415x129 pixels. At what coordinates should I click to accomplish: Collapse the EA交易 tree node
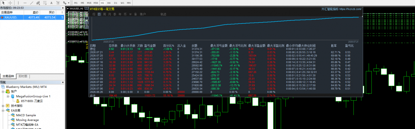pyautogui.click(x=3, y=111)
